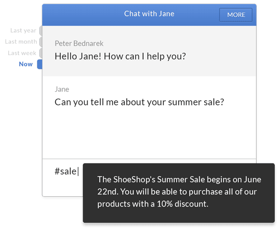280x229 pixels.
Task: Click the empty chat area below Jane's message
Action: click(x=149, y=134)
